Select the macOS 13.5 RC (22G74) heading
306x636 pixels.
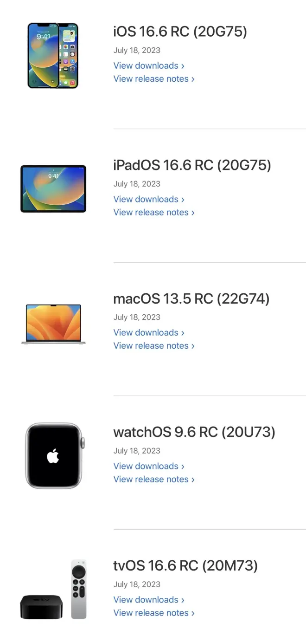coord(191,299)
